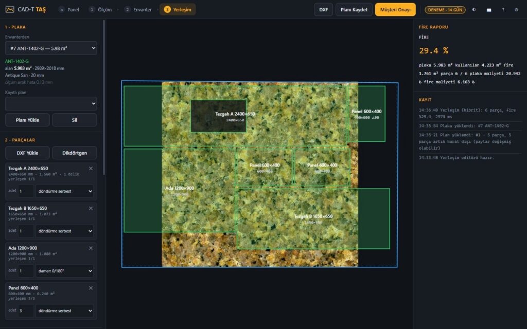Select the Ada 1200×900 piece on slab
The image size is (527, 329).
180,190
